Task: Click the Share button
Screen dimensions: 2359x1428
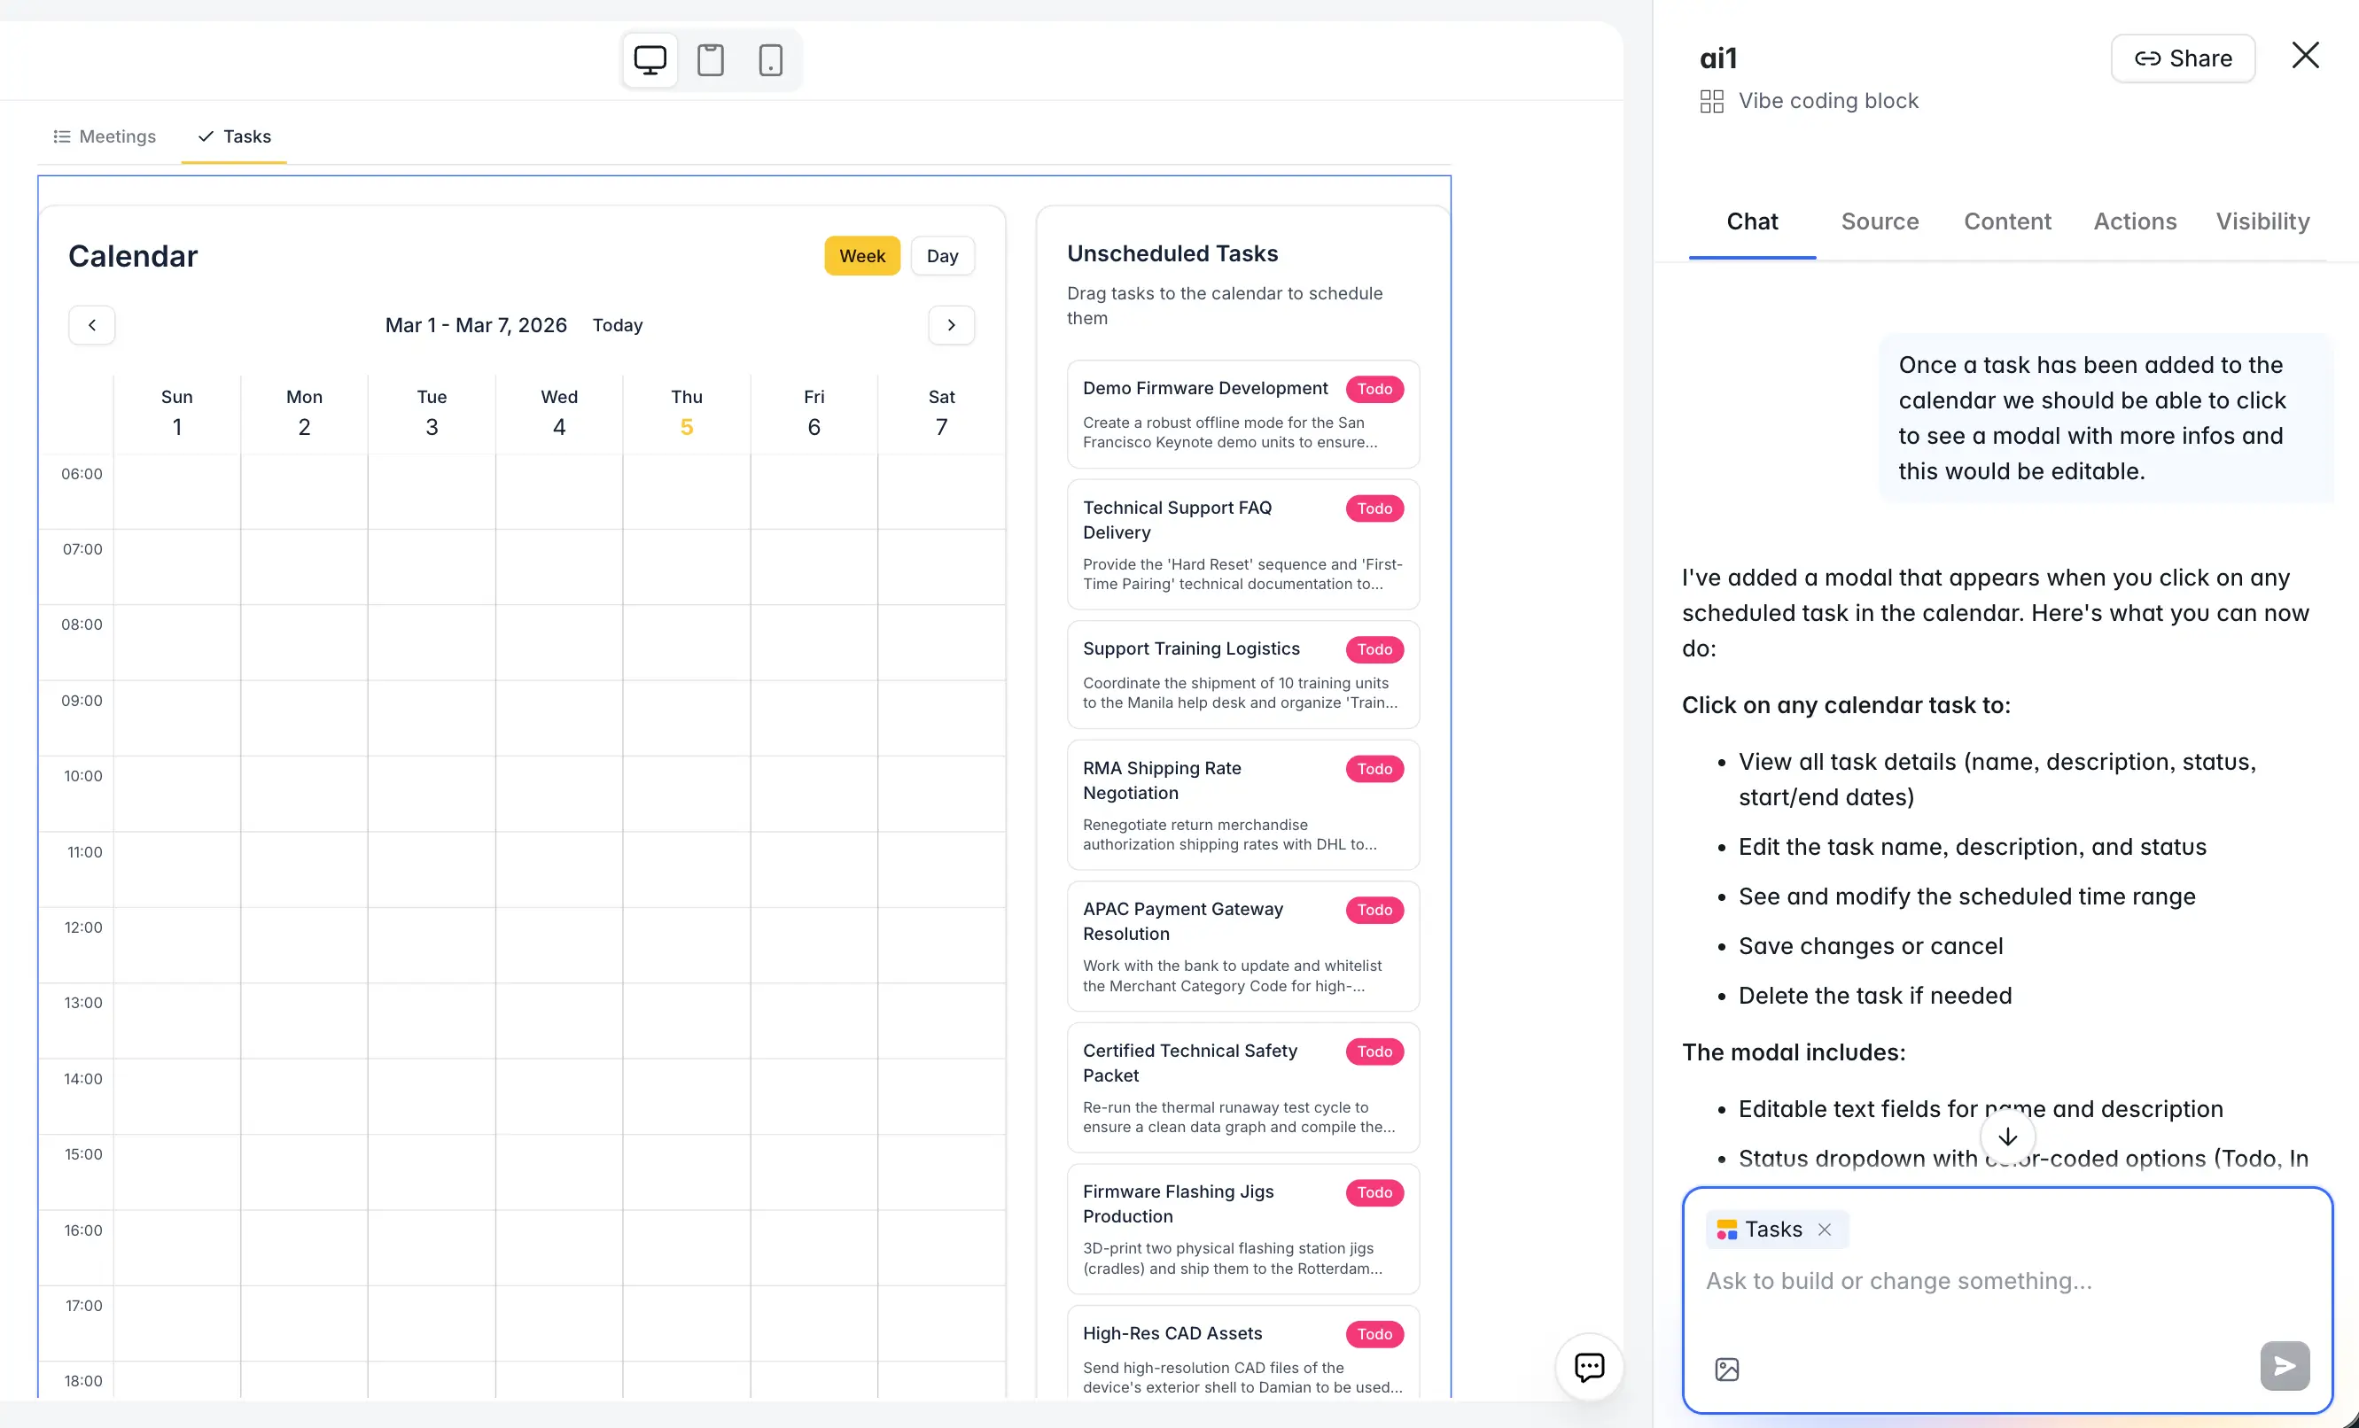Action: pyautogui.click(x=2183, y=58)
